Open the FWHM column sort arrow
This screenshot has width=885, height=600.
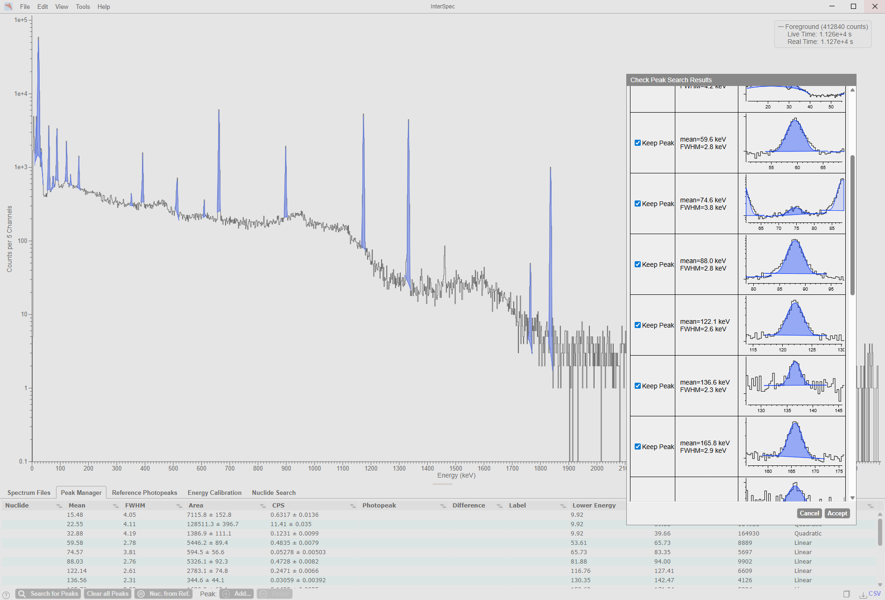(x=179, y=506)
